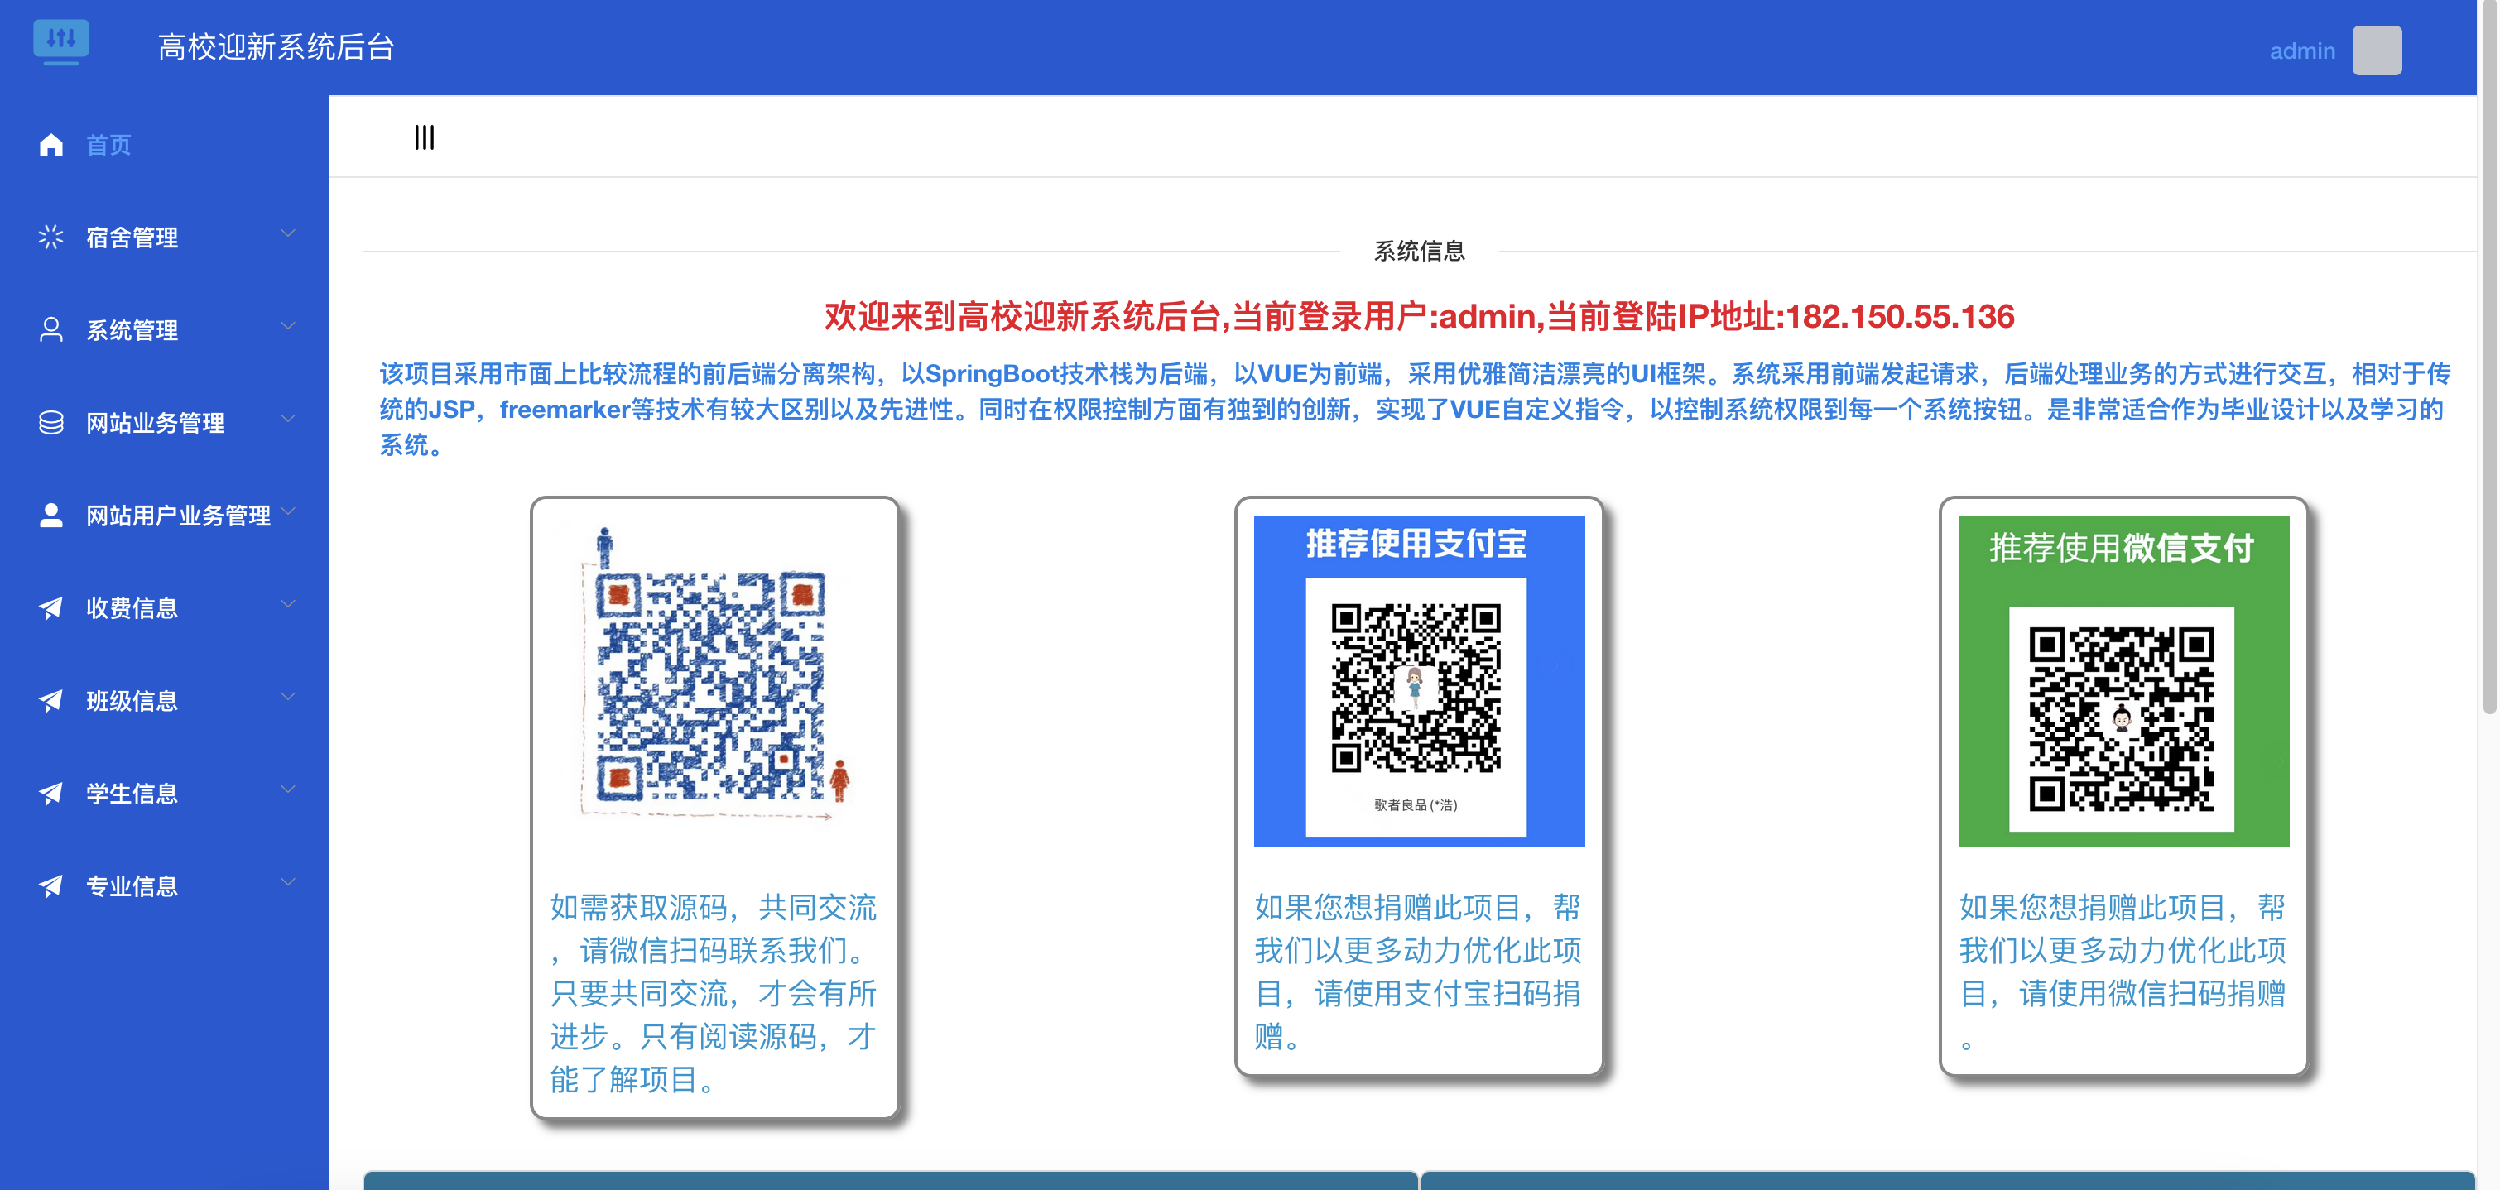Expand the 收费信息 chevron
The height and width of the screenshot is (1190, 2500).
click(x=287, y=603)
